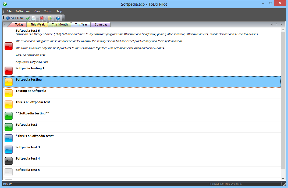Select the Softpedia testing 1 item
Viewport: 288px width, 188px height.
tap(142, 71)
